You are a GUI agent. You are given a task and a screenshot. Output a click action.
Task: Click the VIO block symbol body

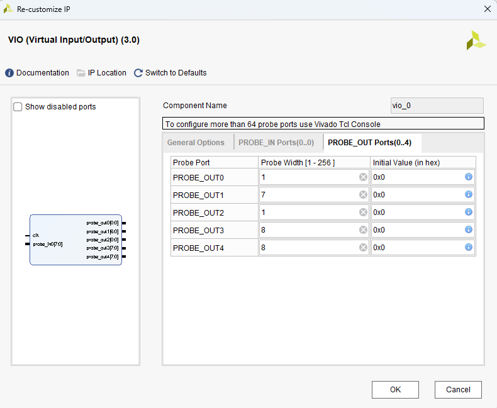(75, 240)
